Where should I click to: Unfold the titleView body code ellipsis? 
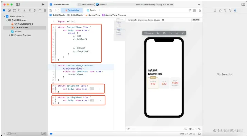(x=92, y=89)
